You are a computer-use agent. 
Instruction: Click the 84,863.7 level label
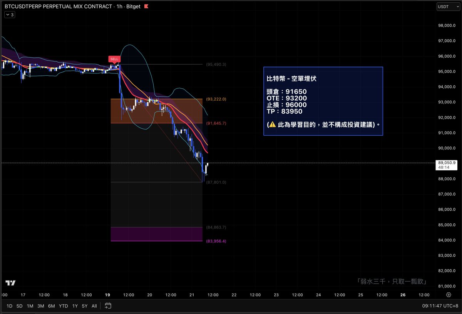click(216, 227)
